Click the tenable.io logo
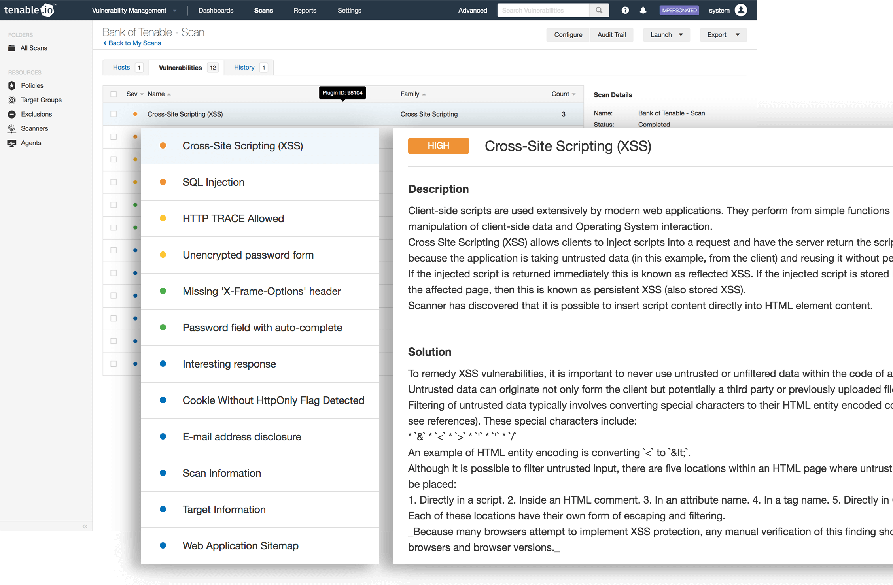Screen dimensions: 893x585 [30, 10]
